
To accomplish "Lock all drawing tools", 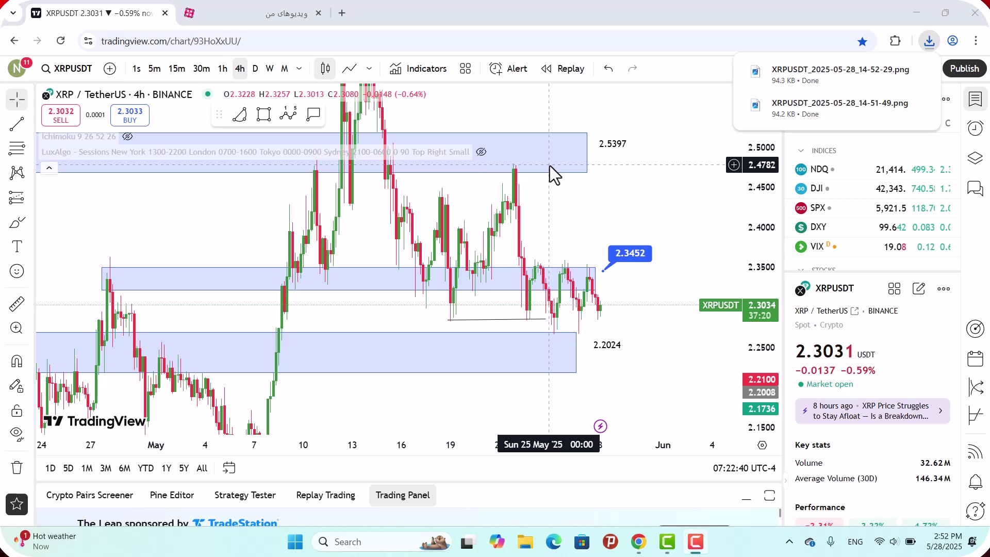I will point(17,411).
